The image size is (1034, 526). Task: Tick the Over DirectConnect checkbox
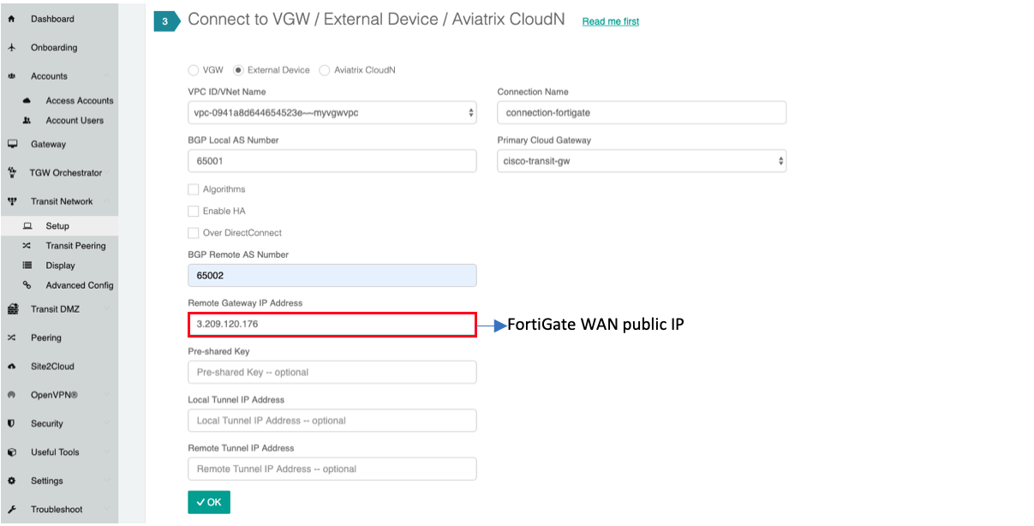(x=194, y=233)
